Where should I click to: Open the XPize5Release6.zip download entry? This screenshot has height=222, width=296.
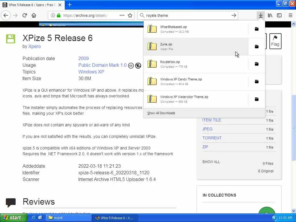[x=196, y=29]
